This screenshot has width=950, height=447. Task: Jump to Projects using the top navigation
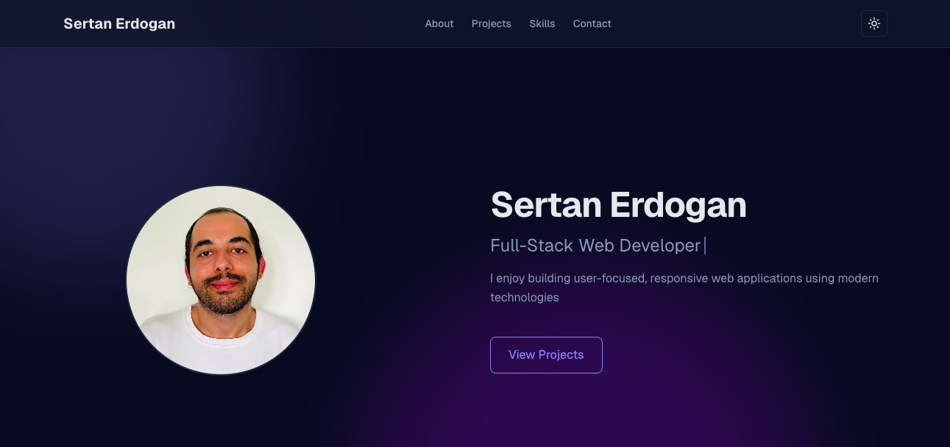coord(491,24)
